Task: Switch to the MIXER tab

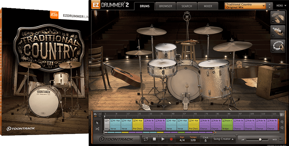Action: pyautogui.click(x=208, y=6)
